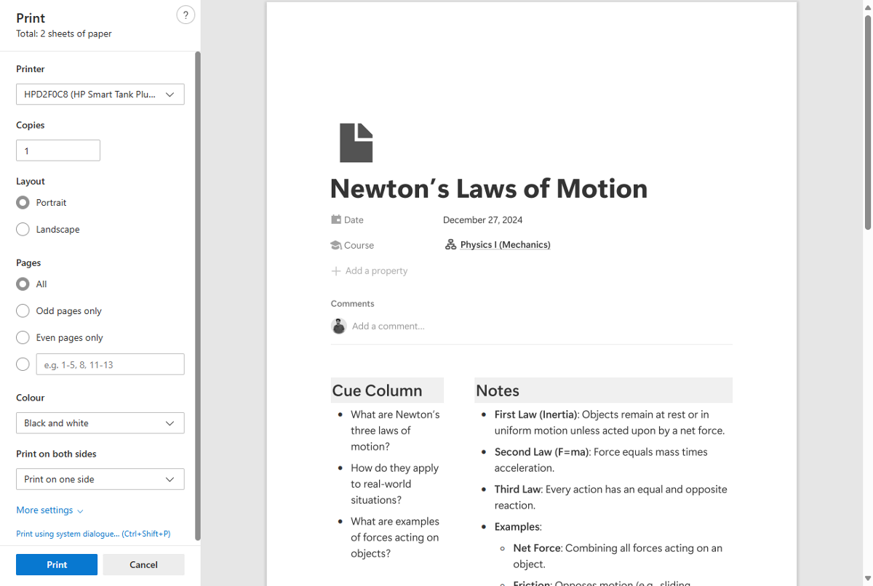
Task: Open Print using system dialogue link
Action: (x=93, y=534)
